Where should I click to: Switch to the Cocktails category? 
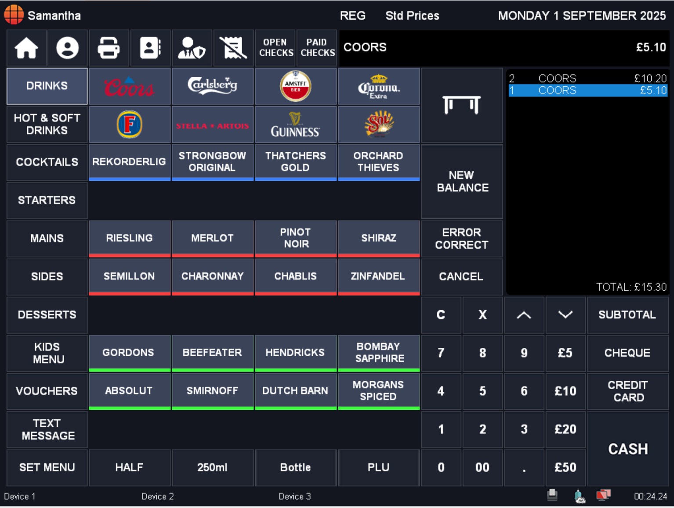coord(47,162)
